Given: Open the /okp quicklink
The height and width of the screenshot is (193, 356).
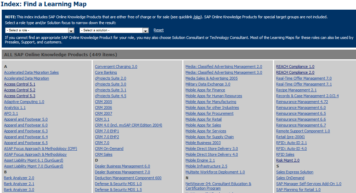Looking at the screenshot, I should click(x=197, y=17).
